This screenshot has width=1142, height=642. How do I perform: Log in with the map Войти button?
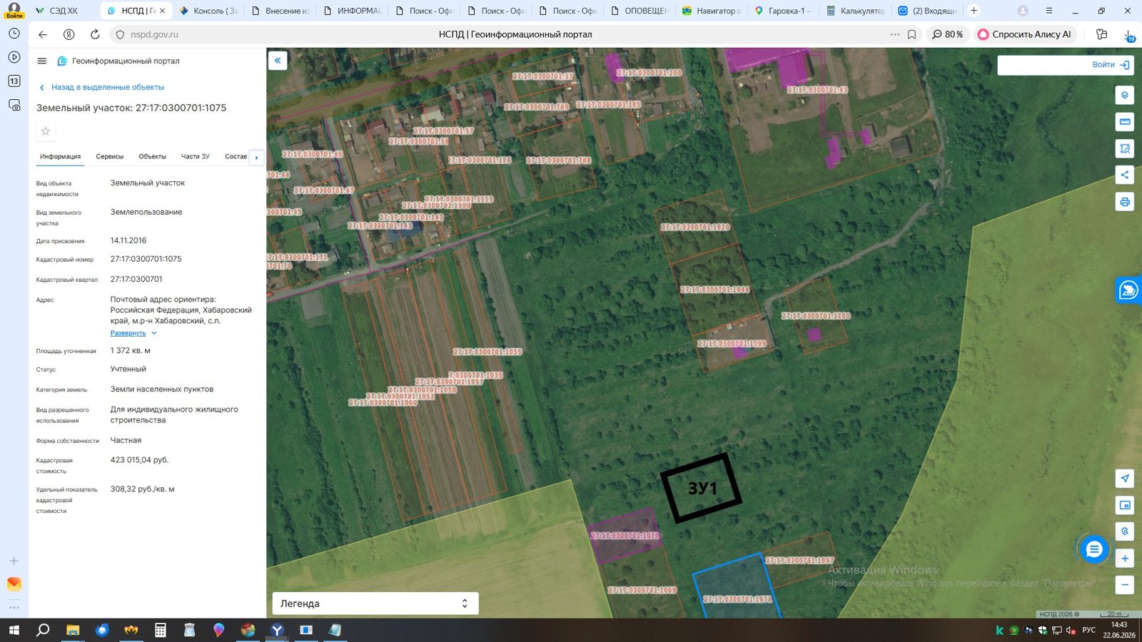(x=1111, y=65)
